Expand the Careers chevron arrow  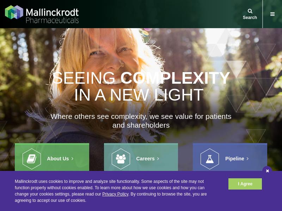click(158, 159)
